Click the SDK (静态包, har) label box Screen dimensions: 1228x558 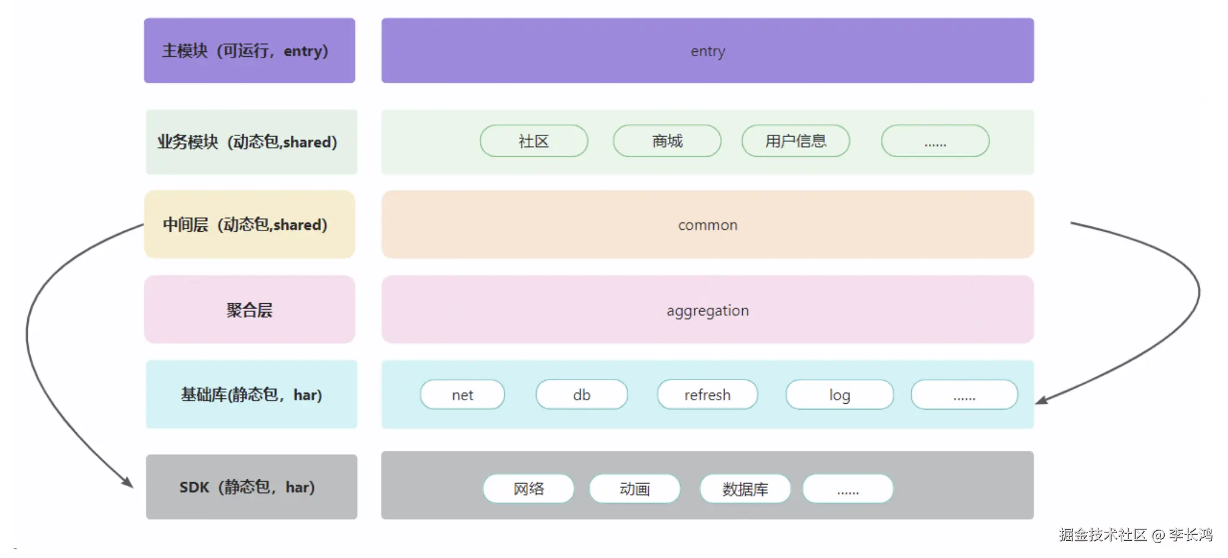tap(251, 487)
